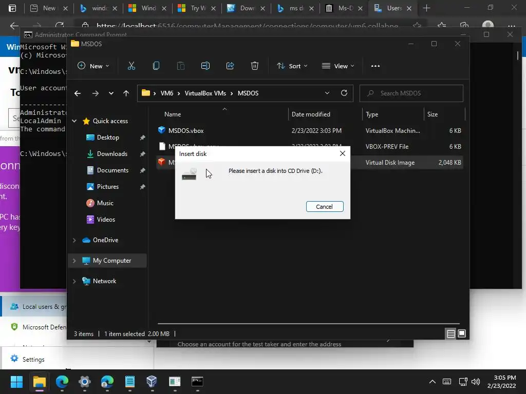Click VM6 in the breadcrumb path
This screenshot has width=526, height=394.
(x=167, y=93)
